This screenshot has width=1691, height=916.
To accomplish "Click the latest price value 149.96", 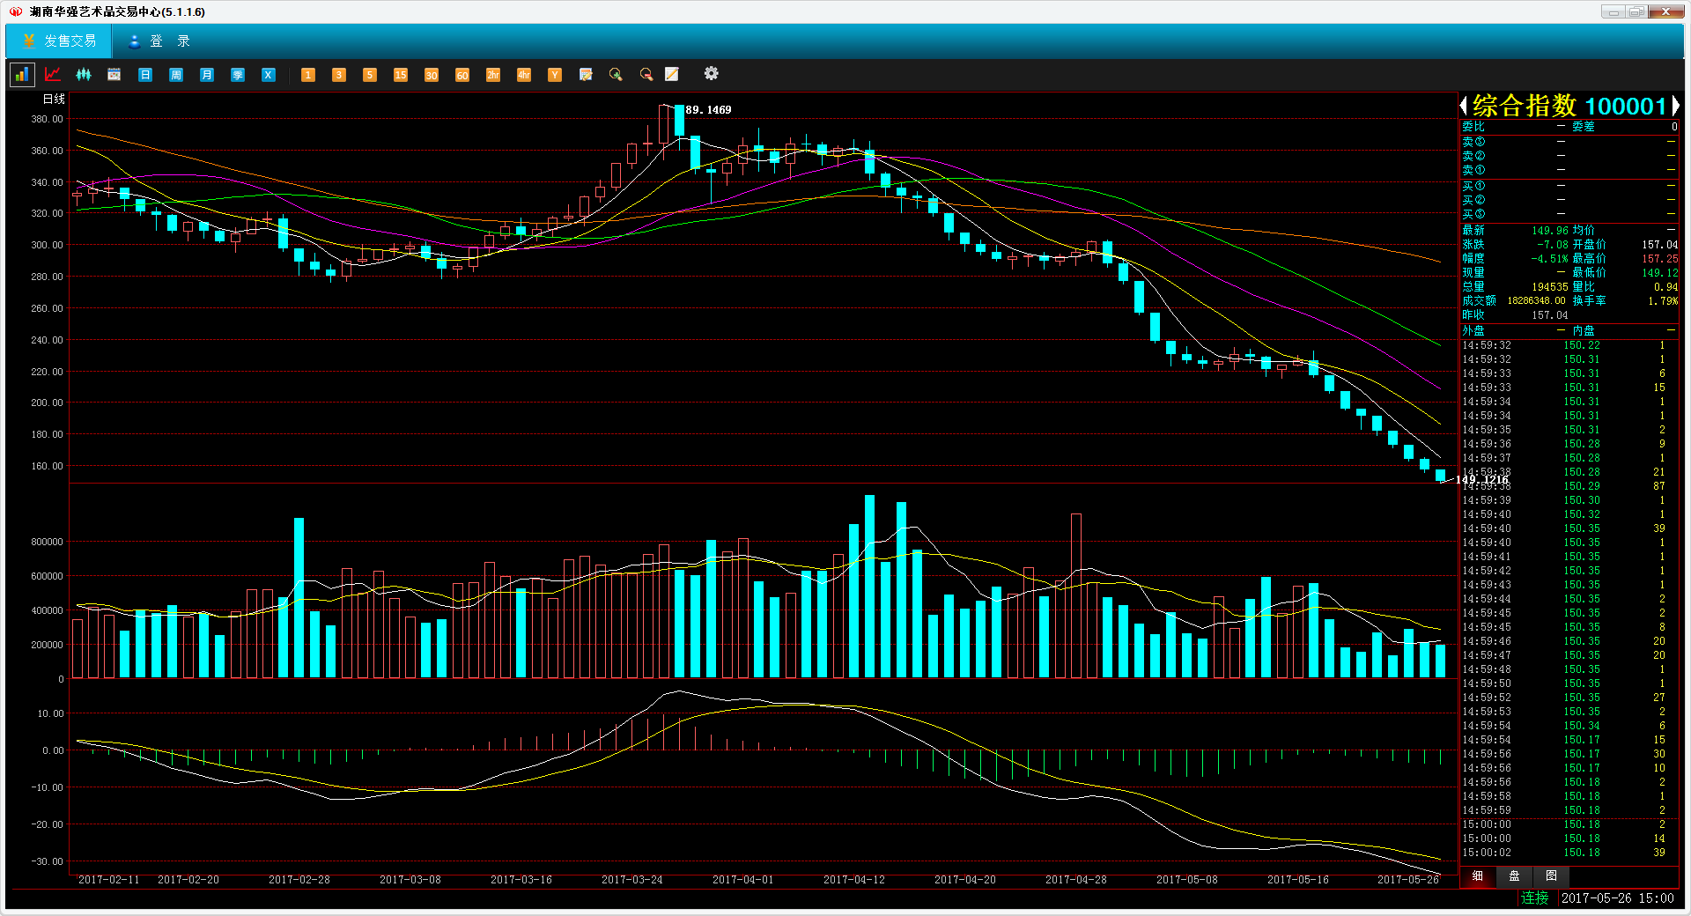I will pyautogui.click(x=1550, y=231).
